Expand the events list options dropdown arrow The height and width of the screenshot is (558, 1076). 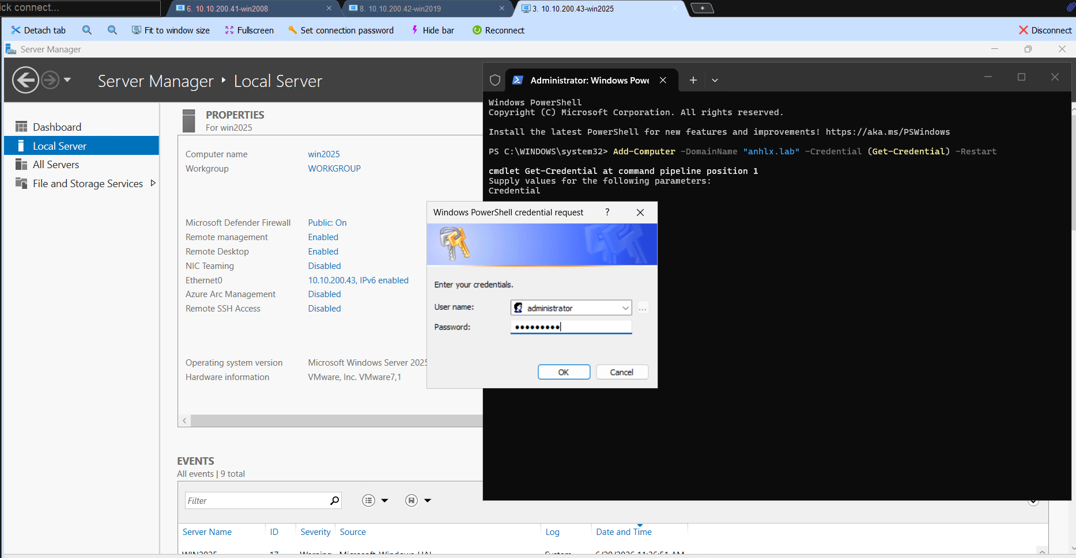[x=385, y=500]
